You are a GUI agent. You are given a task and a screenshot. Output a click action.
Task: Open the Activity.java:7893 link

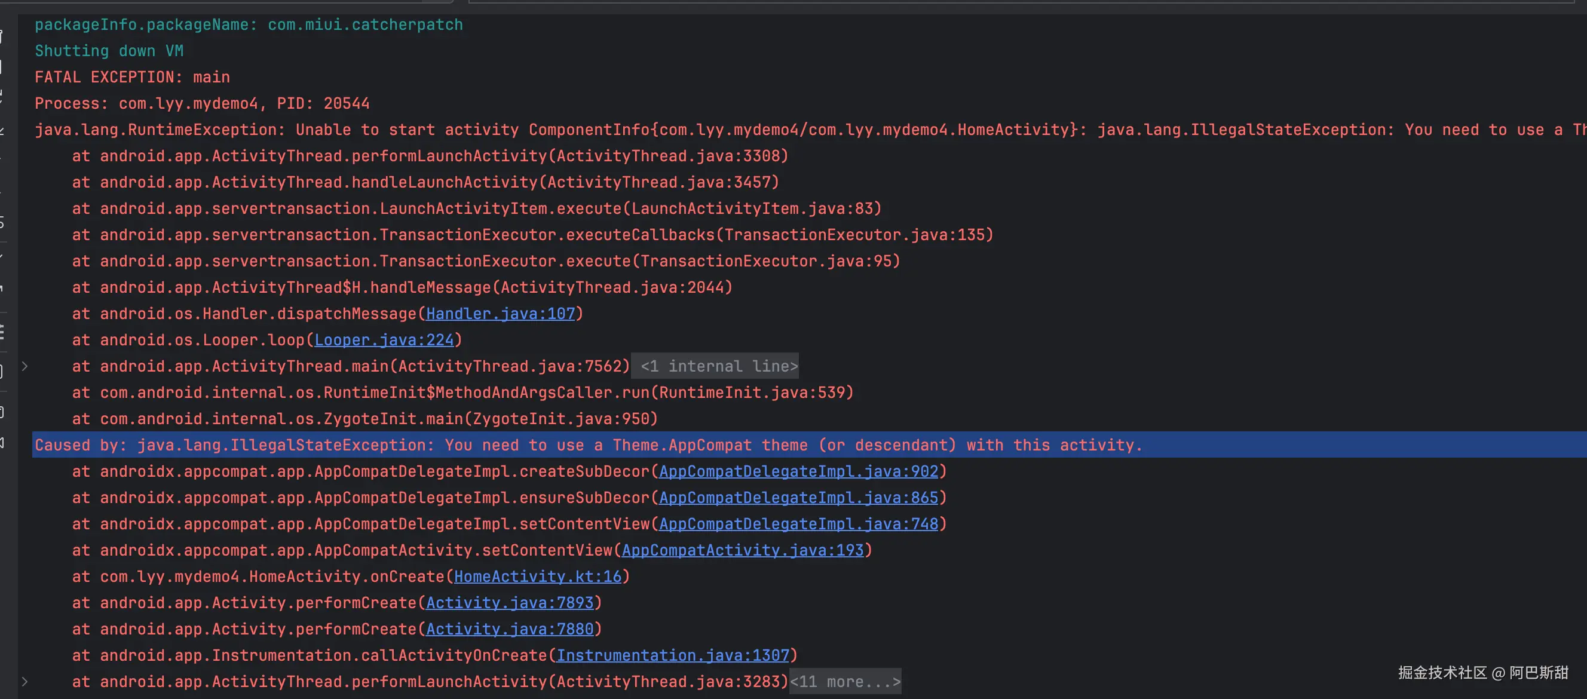[510, 603]
